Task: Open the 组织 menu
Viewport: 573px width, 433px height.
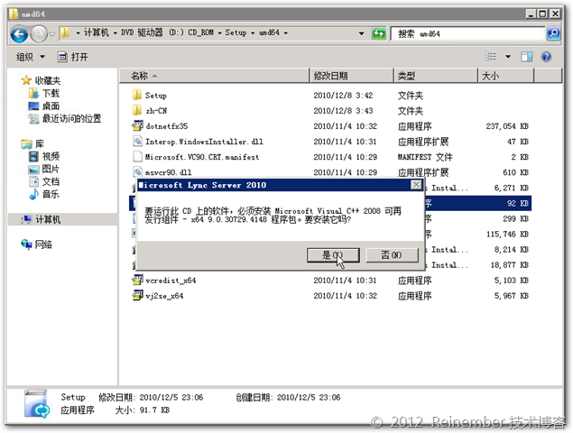Action: click(x=31, y=57)
